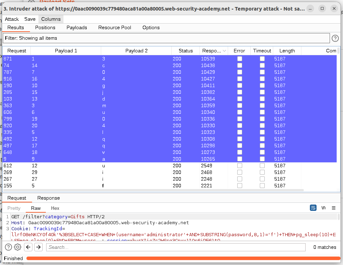Click payload 2 value 'm' in row 363
Viewport: 343px width, 265px height.
pos(104,105)
